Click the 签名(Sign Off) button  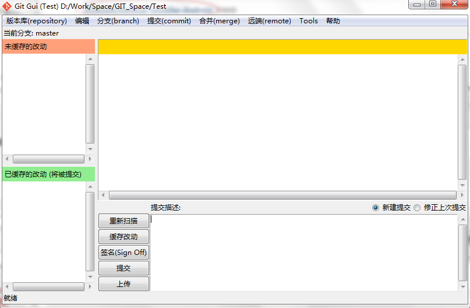pos(123,252)
